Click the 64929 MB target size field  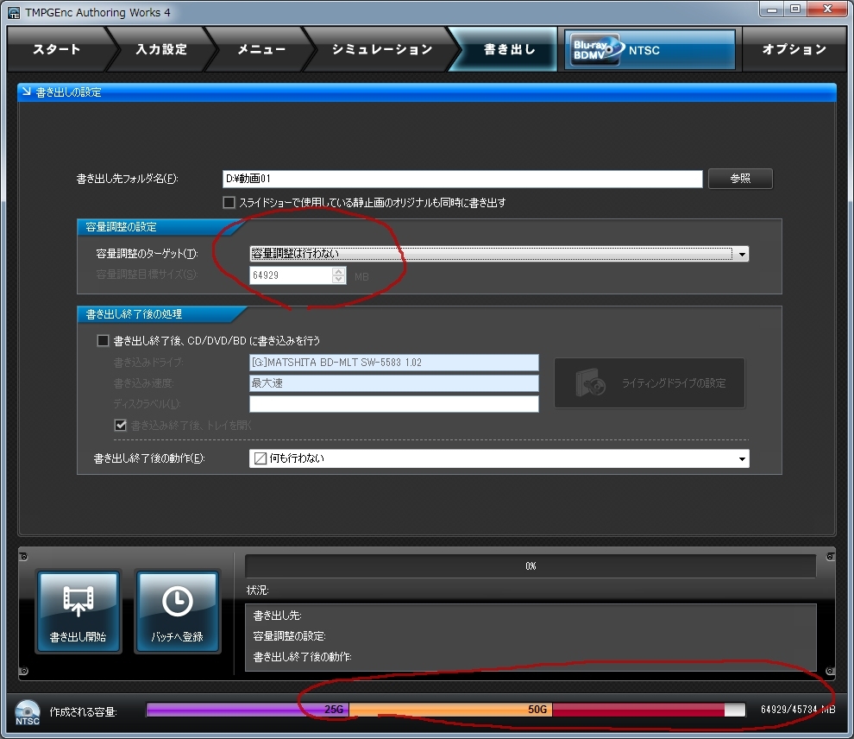coord(291,275)
